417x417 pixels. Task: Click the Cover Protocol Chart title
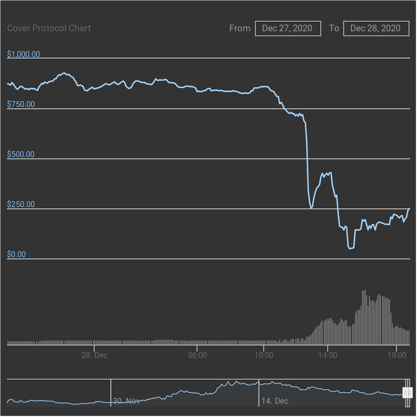pos(49,28)
